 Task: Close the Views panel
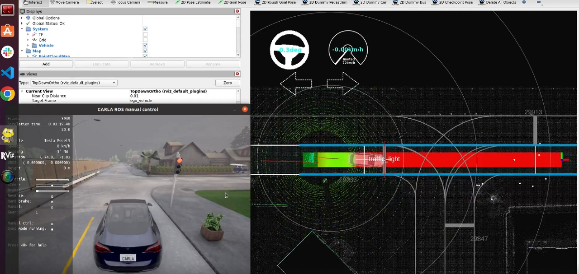(237, 74)
